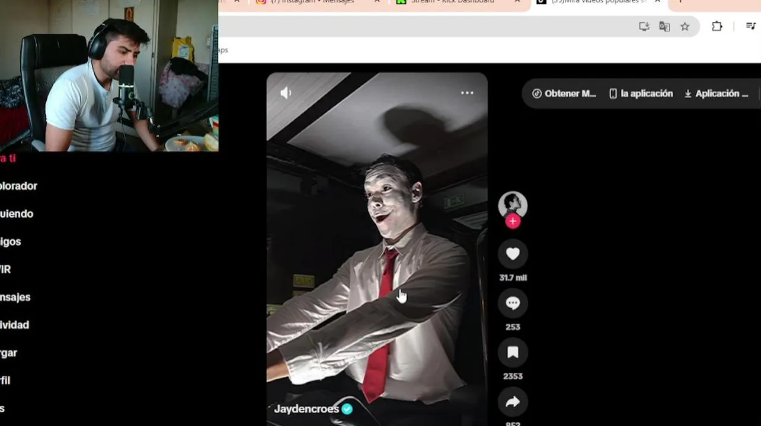This screenshot has width=761, height=426.
Task: Open the 'igos' sidebar item
Action: coord(11,241)
